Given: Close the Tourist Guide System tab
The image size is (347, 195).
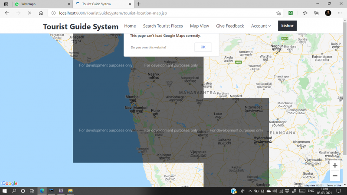Looking at the screenshot, I should point(130,4).
